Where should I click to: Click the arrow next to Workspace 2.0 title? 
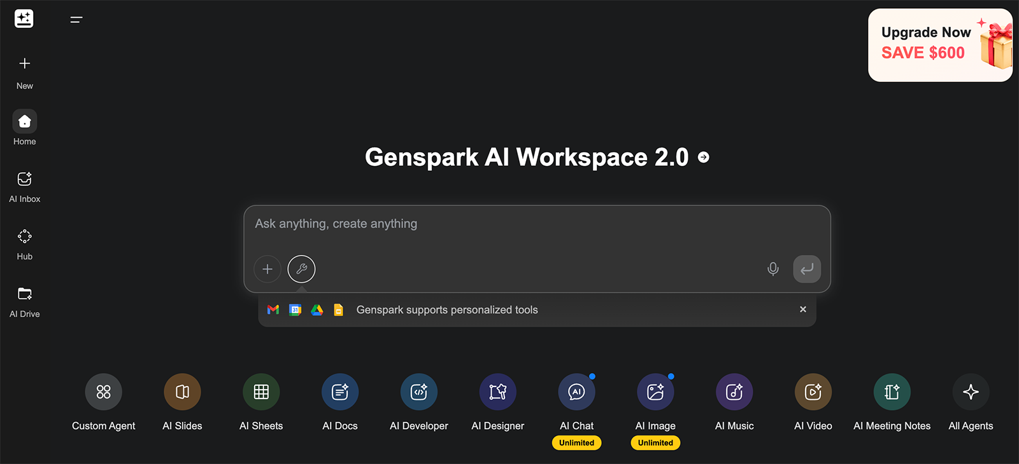point(704,157)
